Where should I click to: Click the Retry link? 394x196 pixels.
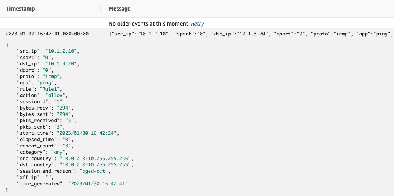[x=197, y=24]
